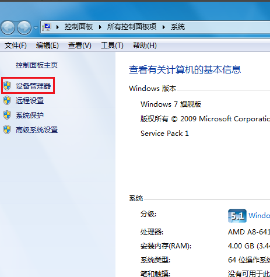Click the Back navigation arrow button
This screenshot has width=270, height=277.
point(8,27)
